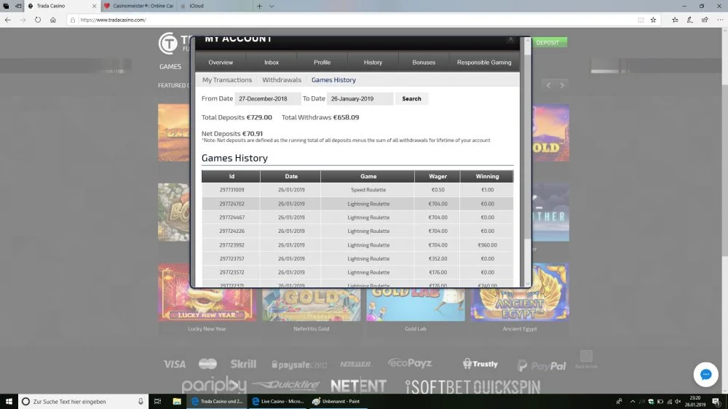The width and height of the screenshot is (728, 409).
Task: Open Edge settings and more menu
Action: 720,20
